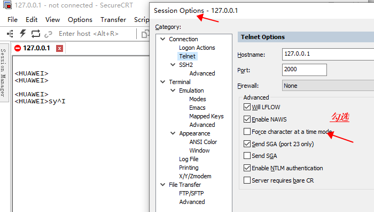Image resolution: width=374 pixels, height=212 pixels.
Task: Click the SecureCRT application icon in title bar
Action: [7, 5]
